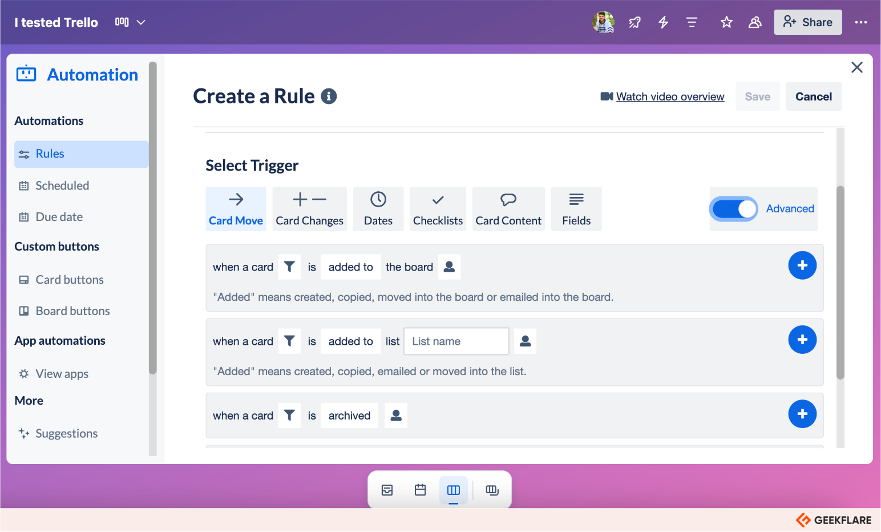The image size is (881, 532).
Task: Click person icon in archived trigger
Action: (396, 416)
